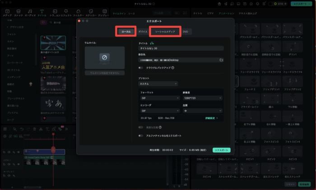Click the search magnifier in timeline toolbar
Viewport: 316px width, 190px height.
pos(15,129)
